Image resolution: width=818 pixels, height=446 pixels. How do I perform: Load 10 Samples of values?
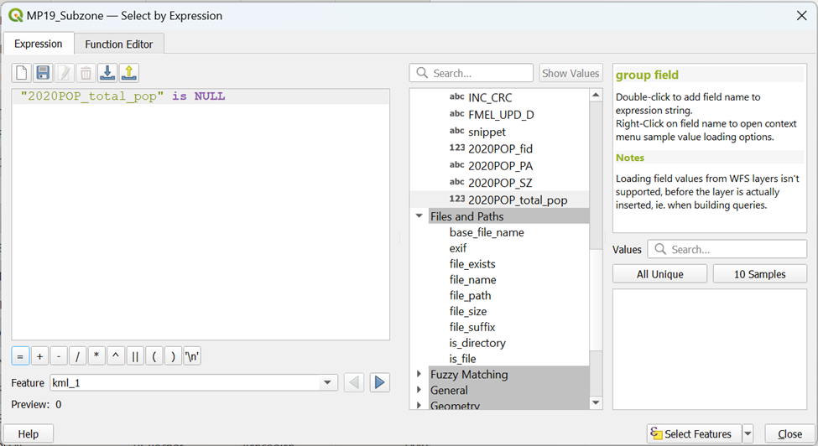click(x=759, y=274)
